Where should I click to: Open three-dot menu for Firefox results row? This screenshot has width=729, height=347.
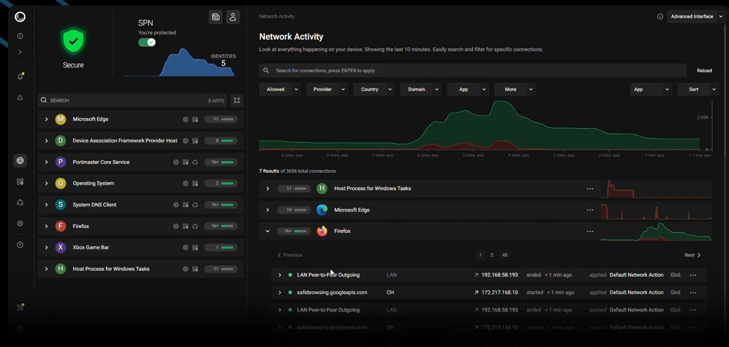point(590,231)
